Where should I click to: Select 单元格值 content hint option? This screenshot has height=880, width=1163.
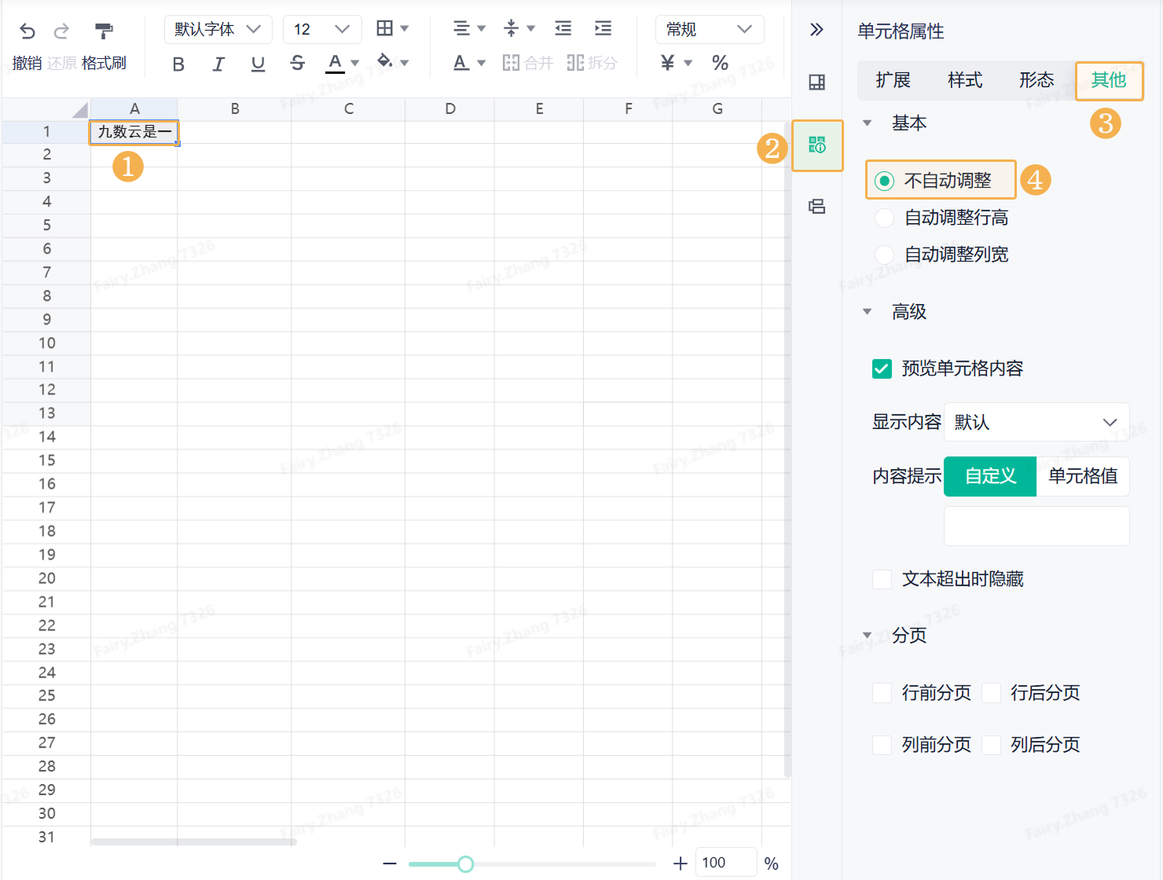1083,476
